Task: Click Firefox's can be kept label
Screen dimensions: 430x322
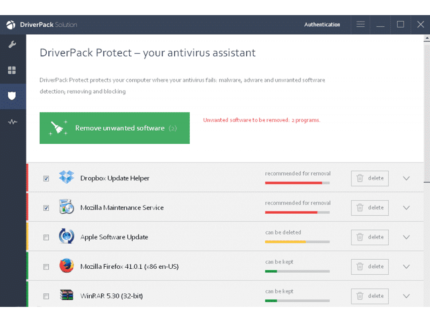Action: tap(279, 262)
